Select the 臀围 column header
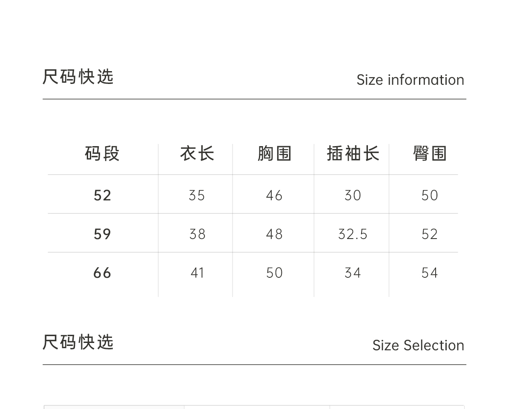Screen dimensions: 511x409 (429, 154)
